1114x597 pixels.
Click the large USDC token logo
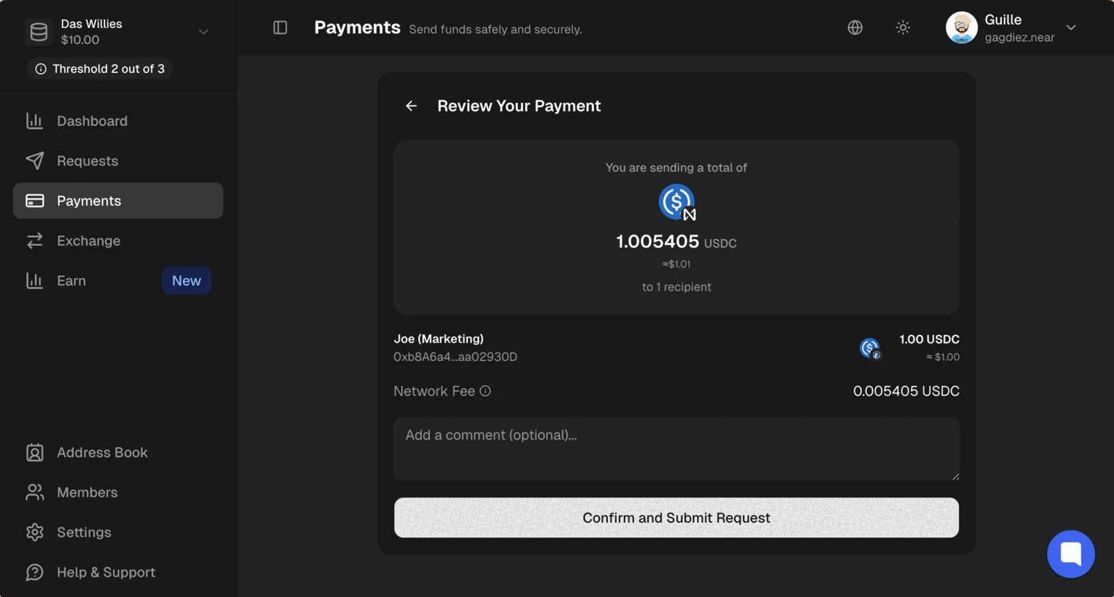(x=677, y=203)
